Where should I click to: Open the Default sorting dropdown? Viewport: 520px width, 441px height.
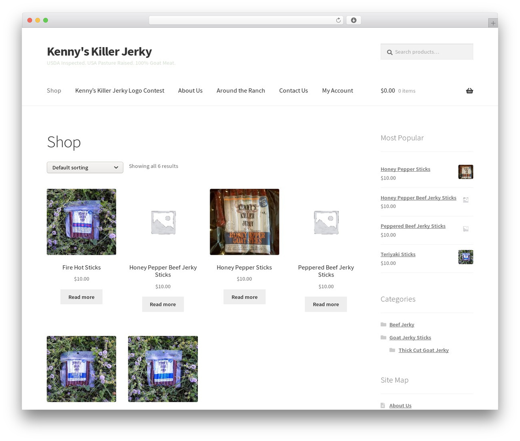85,168
